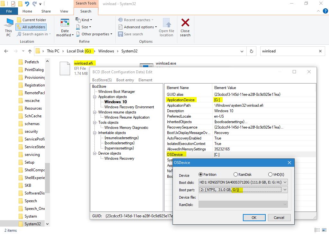Select the Partition radio button
This screenshot has height=234, width=329.
(201, 175)
